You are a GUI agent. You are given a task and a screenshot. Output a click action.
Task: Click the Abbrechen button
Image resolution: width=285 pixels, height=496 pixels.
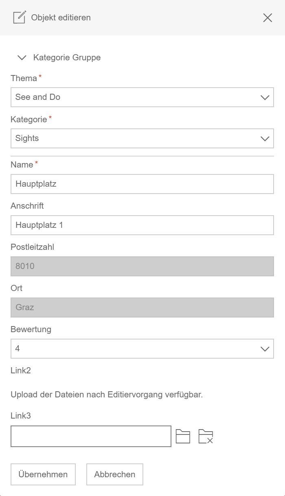tap(114, 474)
